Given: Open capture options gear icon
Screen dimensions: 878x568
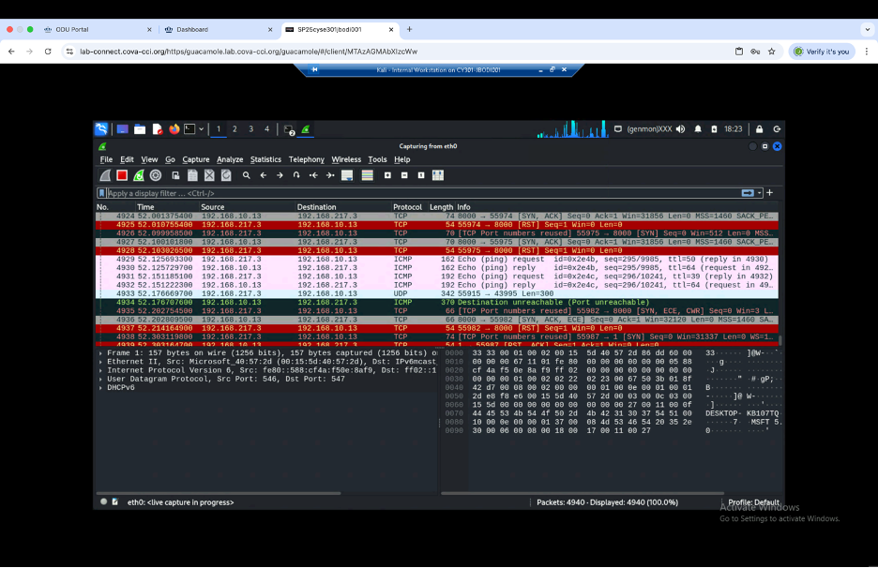Looking at the screenshot, I should pos(156,175).
